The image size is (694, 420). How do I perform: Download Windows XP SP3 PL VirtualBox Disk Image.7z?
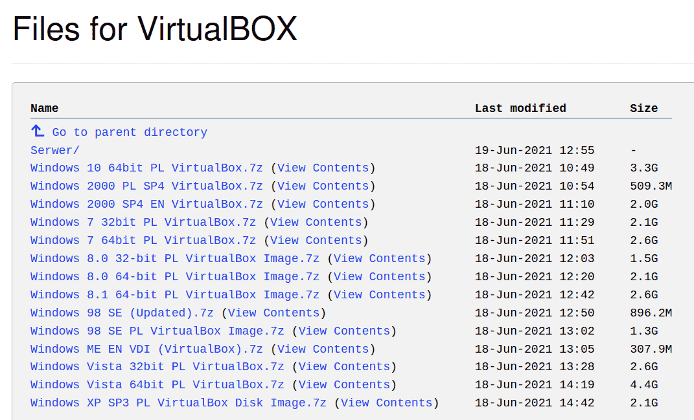[x=178, y=403]
